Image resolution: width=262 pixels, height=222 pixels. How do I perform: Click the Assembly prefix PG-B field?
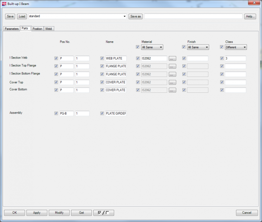(66, 114)
